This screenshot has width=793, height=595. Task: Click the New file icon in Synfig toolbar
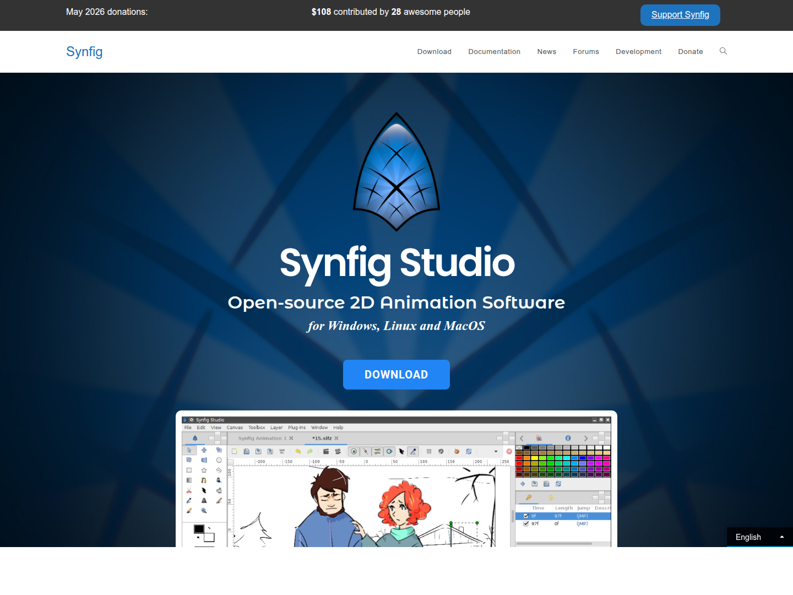235,451
